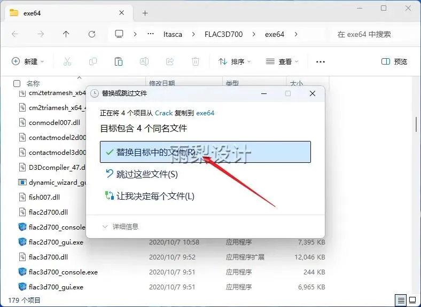Click the Paste clipboard icon
Image resolution: width=421 pixels, height=307 pixels.
point(119,62)
